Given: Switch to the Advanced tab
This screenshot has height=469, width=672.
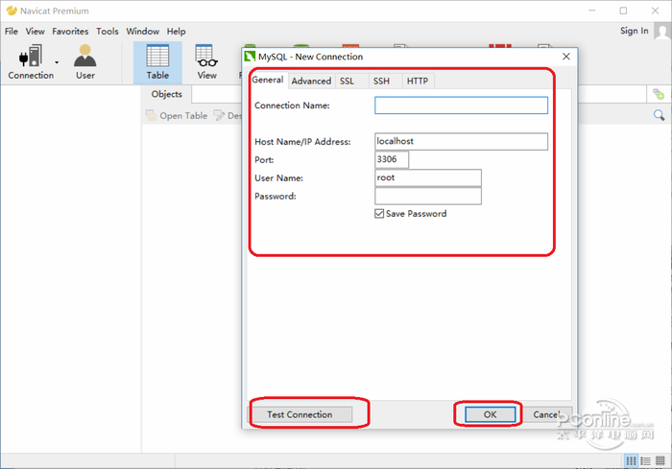Looking at the screenshot, I should point(311,81).
